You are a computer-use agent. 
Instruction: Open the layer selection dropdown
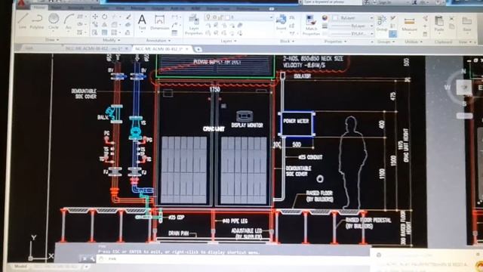[238, 17]
